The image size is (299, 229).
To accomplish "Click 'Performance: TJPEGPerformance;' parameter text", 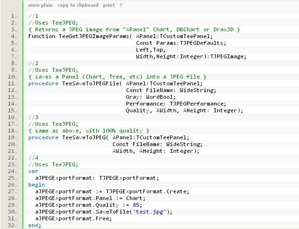I will pyautogui.click(x=175, y=104).
